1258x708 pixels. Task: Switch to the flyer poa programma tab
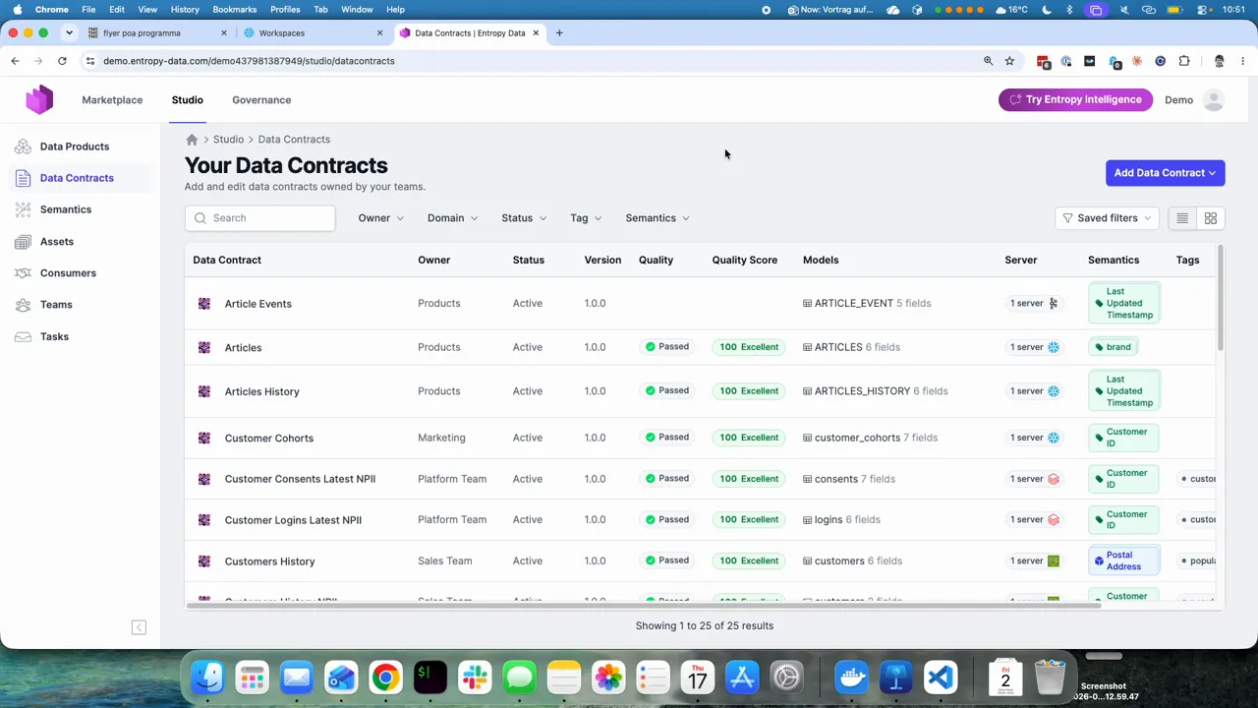(157, 32)
